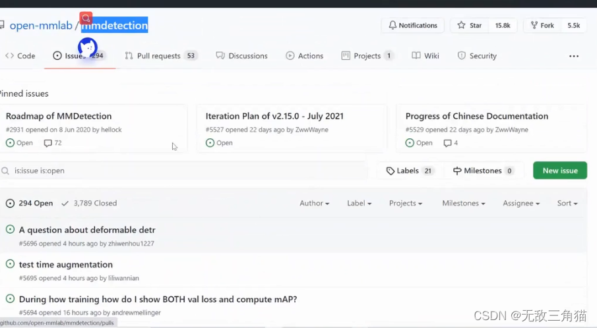
Task: Click the play icon of Actions tab
Action: pos(290,56)
